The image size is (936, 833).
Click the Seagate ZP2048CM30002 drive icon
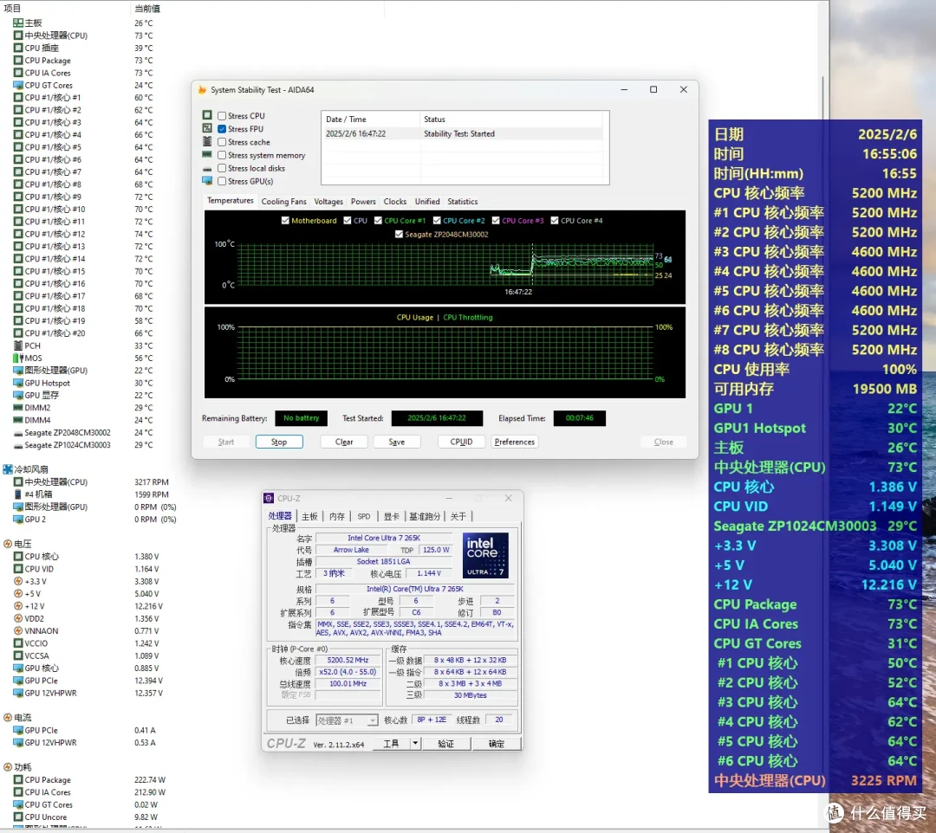coord(18,433)
